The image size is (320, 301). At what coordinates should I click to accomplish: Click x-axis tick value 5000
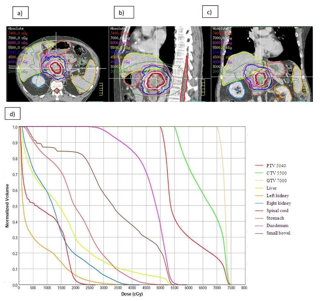click(160, 288)
